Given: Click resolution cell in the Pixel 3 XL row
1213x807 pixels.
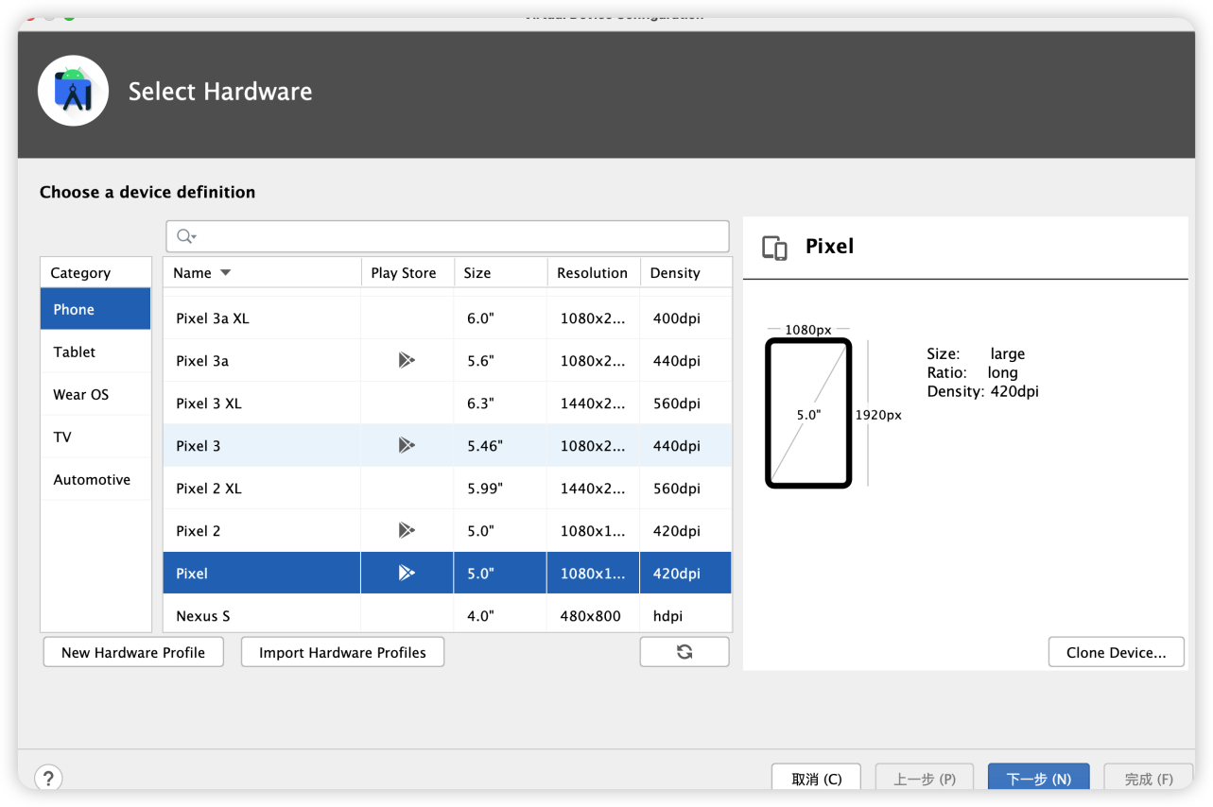Looking at the screenshot, I should pyautogui.click(x=593, y=403).
